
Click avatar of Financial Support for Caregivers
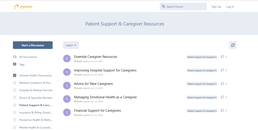[67, 112]
